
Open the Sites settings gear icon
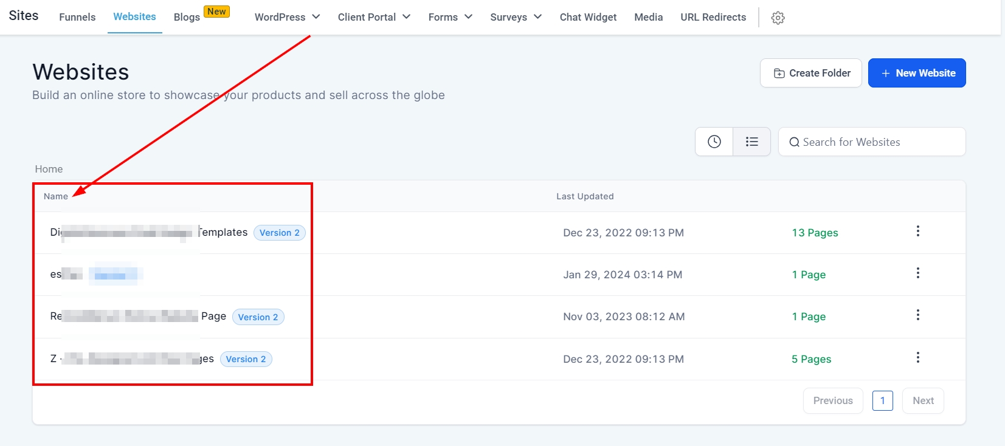click(x=778, y=18)
